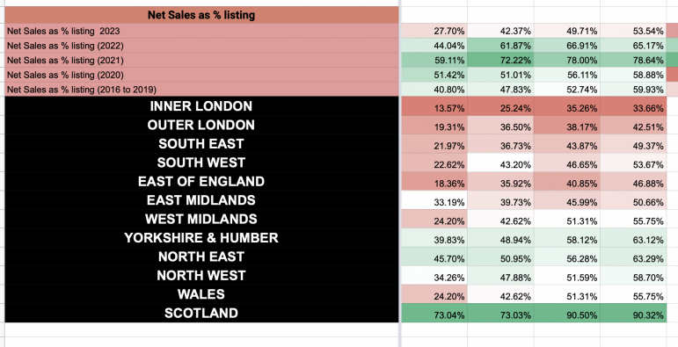Select the 43.20% South West cell
Viewport: 678px width, 347px height.
point(500,164)
